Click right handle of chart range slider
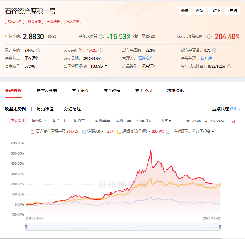The image size is (245, 239). point(220,227)
